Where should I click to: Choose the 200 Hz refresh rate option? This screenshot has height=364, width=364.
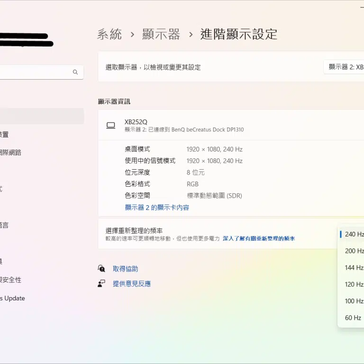click(354, 251)
